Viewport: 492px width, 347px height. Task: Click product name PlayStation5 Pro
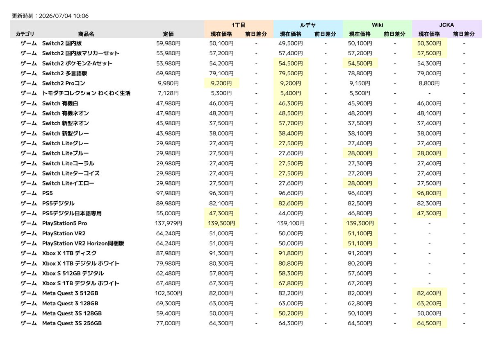coord(65,223)
